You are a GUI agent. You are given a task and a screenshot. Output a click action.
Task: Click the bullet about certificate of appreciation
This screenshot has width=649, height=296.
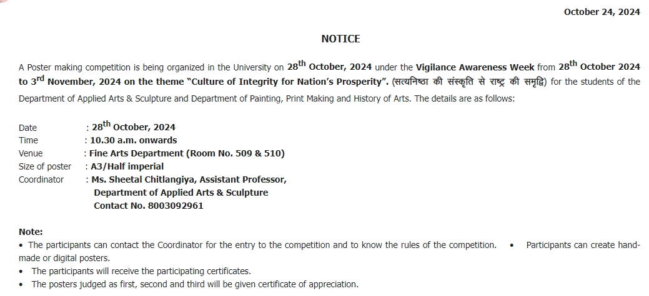coord(195,284)
